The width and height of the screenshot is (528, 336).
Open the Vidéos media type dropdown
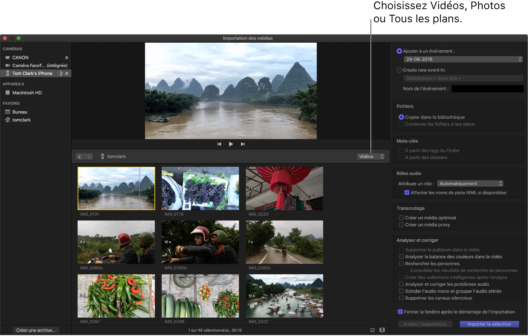(x=371, y=156)
